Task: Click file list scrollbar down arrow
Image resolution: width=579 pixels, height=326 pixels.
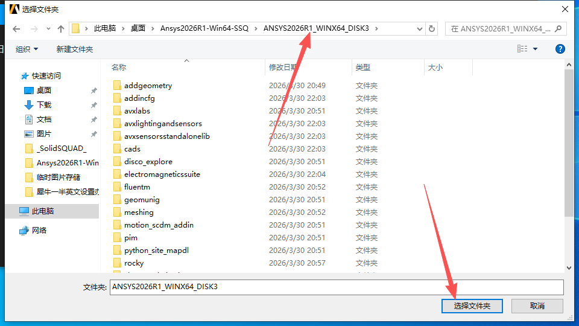Action: [569, 268]
